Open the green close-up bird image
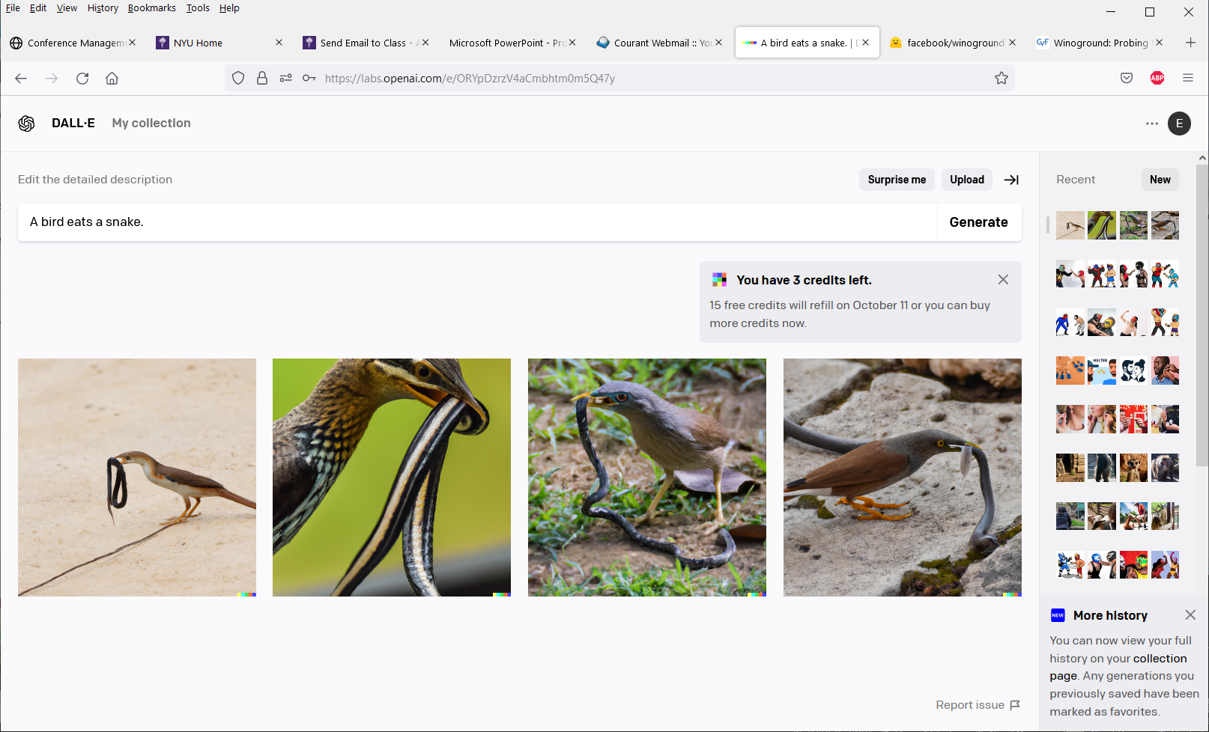Screen dimensions: 1209x732 [x=391, y=478]
